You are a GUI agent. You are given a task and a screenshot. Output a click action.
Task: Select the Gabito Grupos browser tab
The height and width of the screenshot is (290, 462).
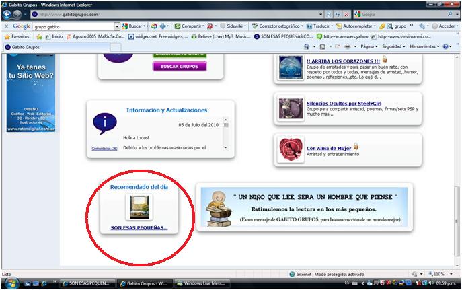click(x=27, y=47)
